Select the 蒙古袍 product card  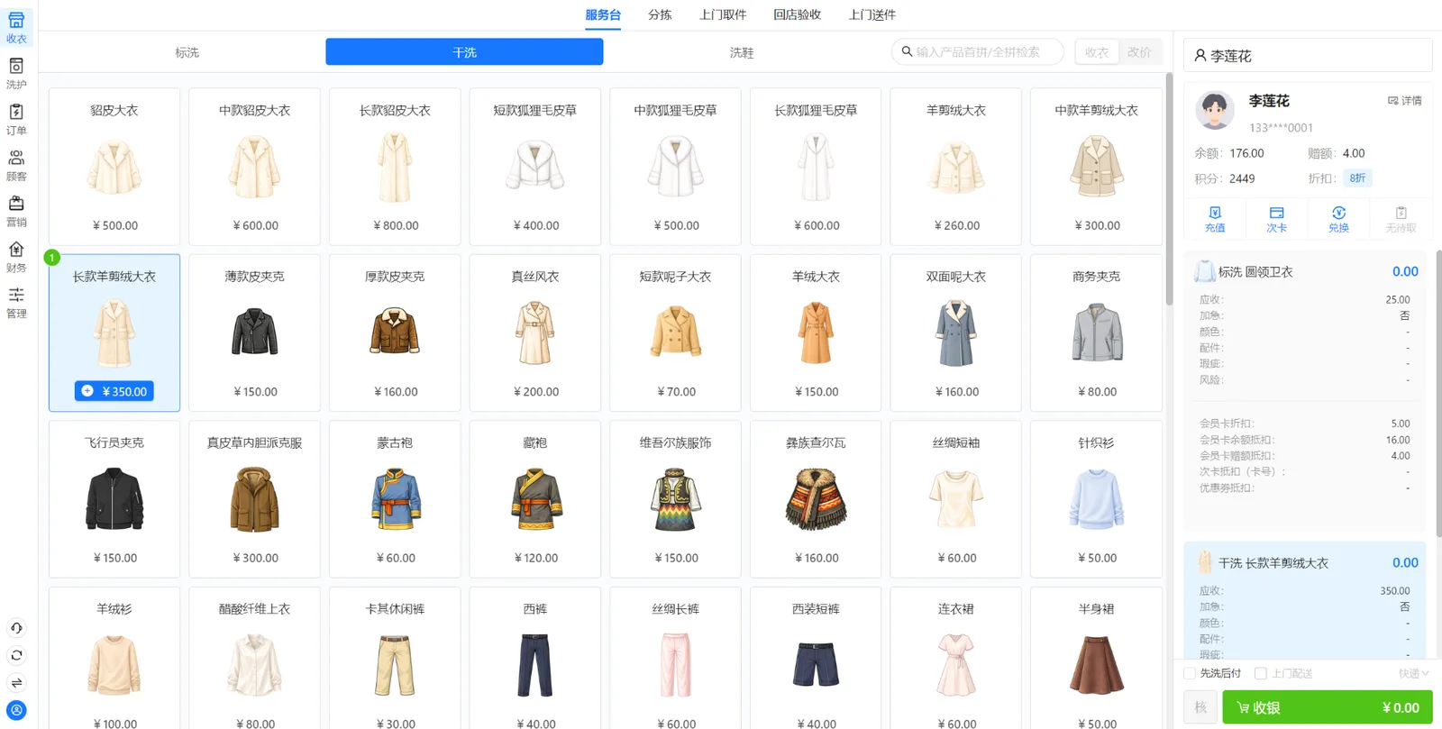[x=395, y=499]
